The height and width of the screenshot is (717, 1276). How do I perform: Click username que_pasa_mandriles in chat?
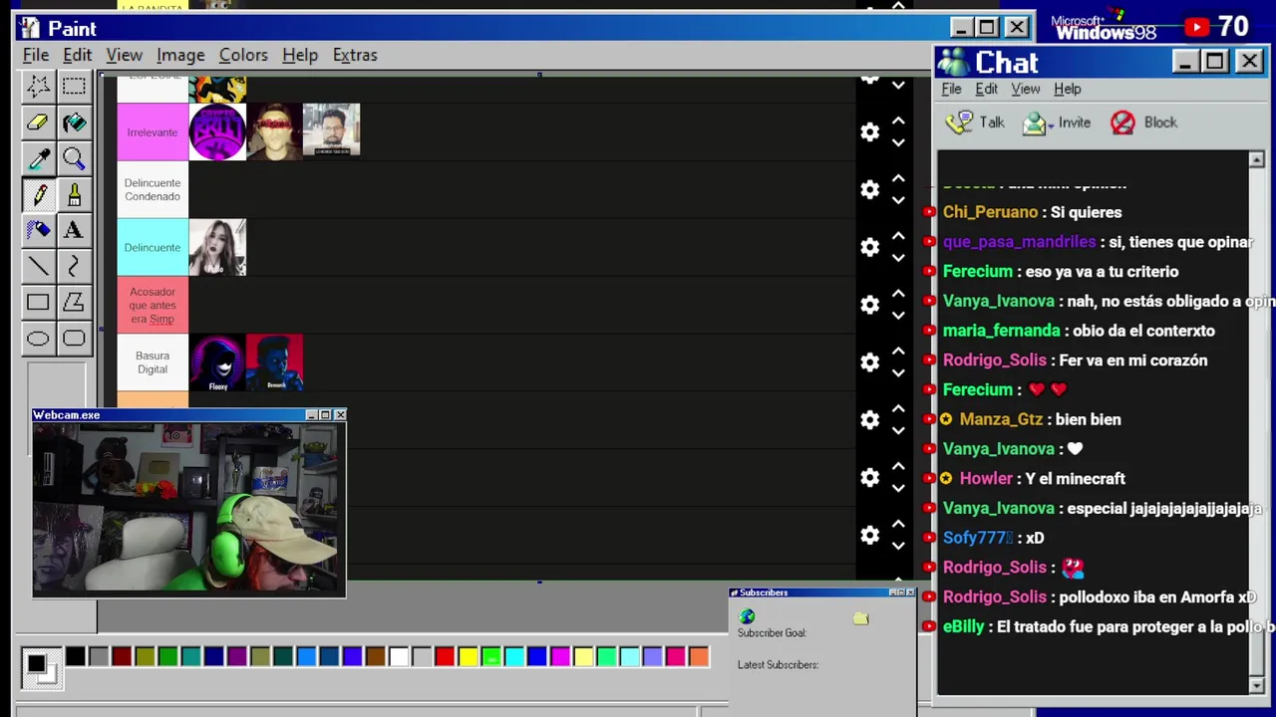point(1019,242)
